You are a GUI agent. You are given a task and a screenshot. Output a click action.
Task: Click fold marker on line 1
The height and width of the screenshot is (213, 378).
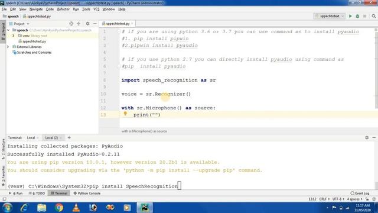coord(119,31)
